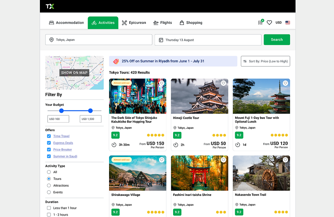
Task: Click the location pin icon in destination field
Action: coord(51,40)
